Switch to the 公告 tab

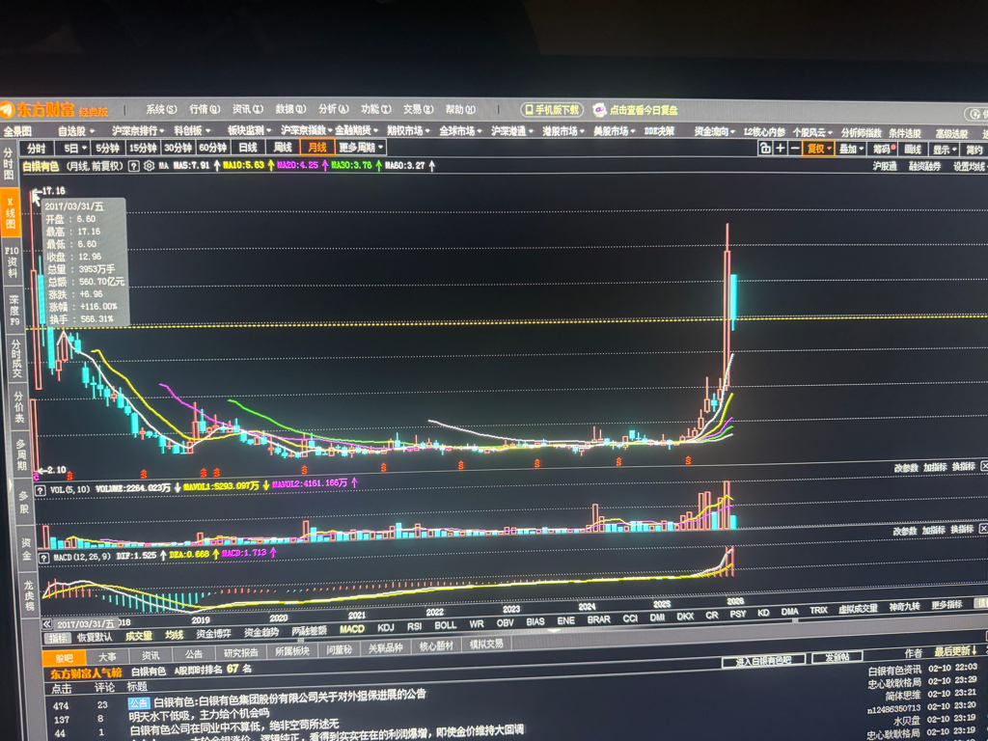pyautogui.click(x=193, y=654)
